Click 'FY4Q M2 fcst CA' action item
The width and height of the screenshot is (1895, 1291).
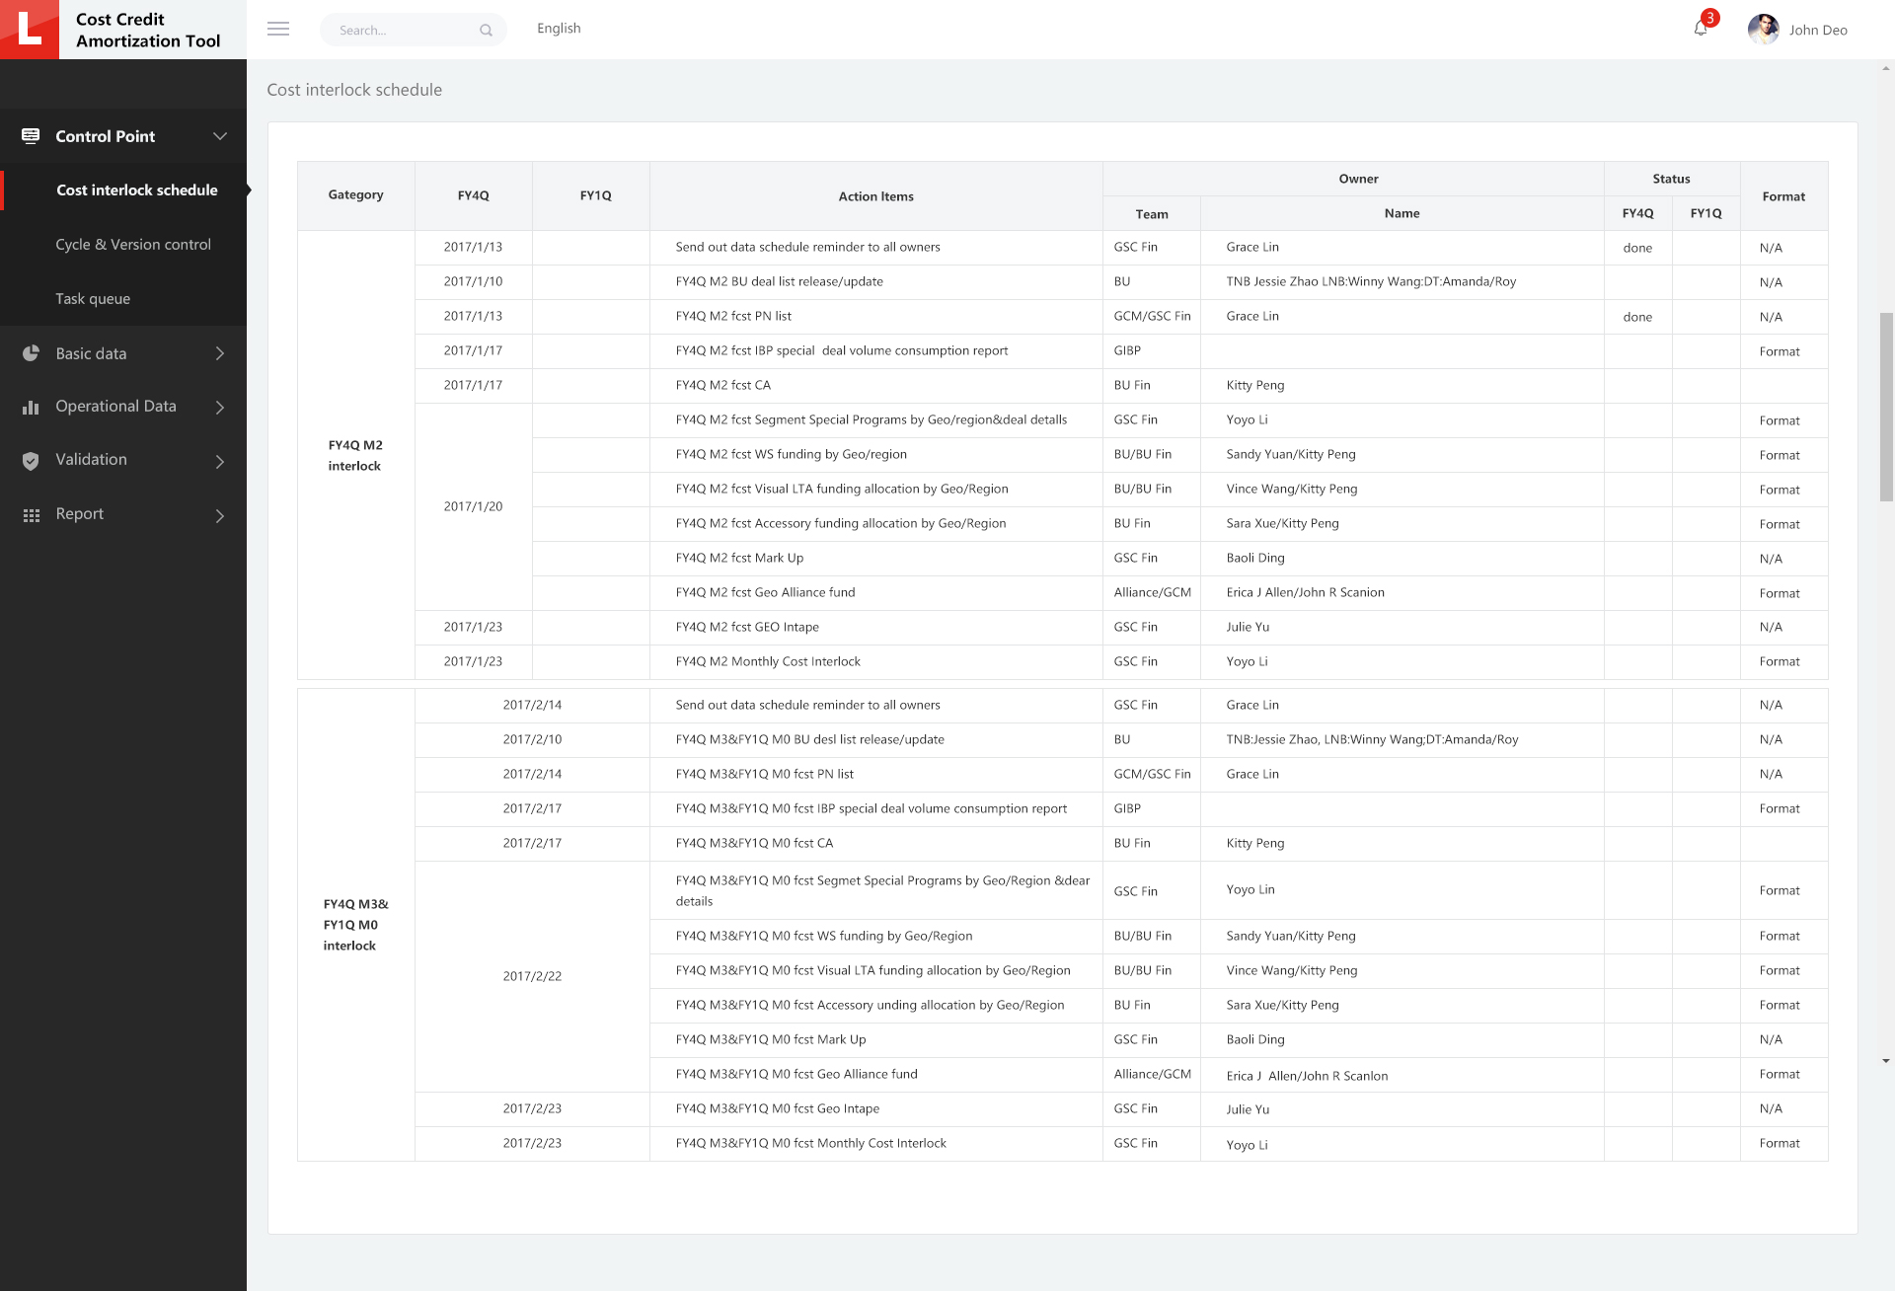722,385
